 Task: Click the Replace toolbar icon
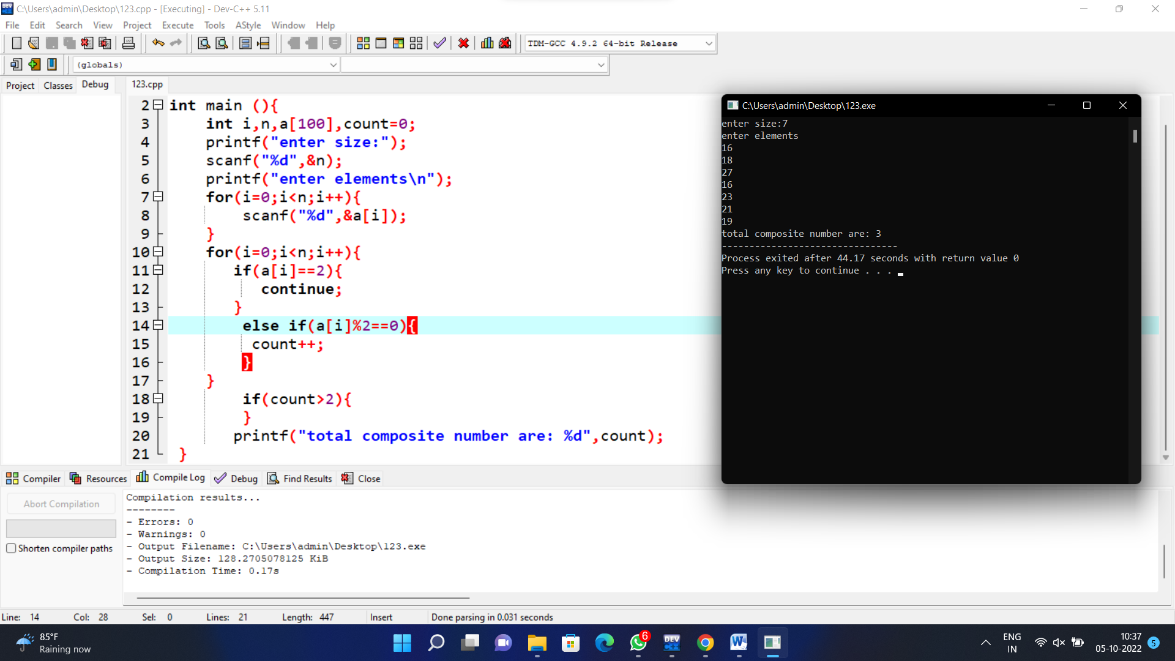[222, 43]
